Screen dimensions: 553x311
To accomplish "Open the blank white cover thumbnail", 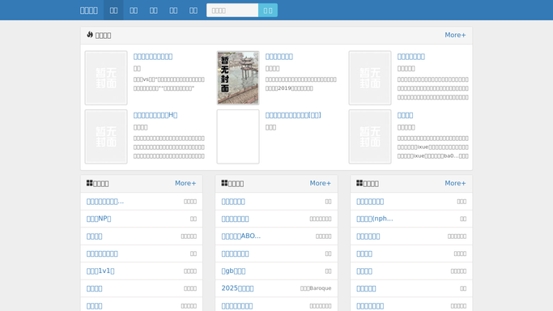I will point(238,136).
